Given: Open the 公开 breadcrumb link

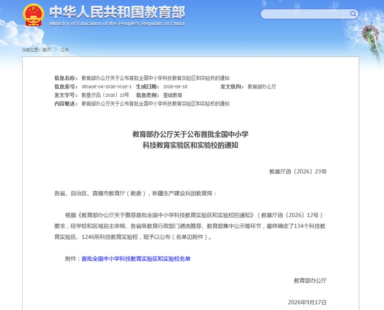Looking at the screenshot, I should coord(65,50).
